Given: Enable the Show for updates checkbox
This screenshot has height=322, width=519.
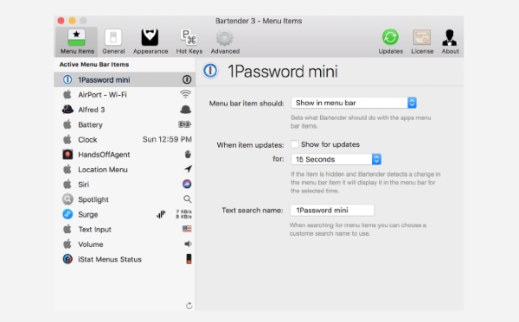Looking at the screenshot, I should coord(295,144).
